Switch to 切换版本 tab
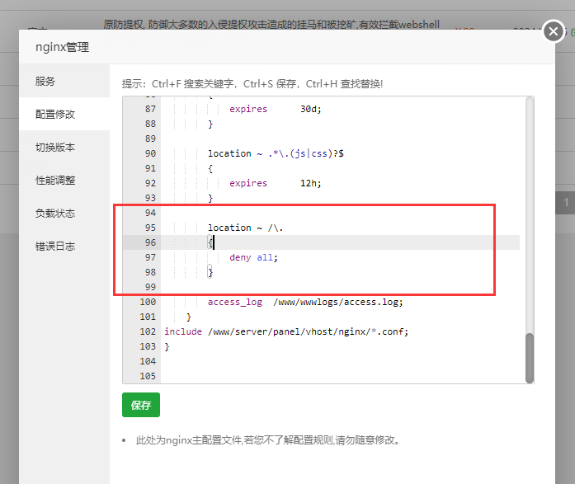Screen dimensions: 575x484 [x=64, y=147]
